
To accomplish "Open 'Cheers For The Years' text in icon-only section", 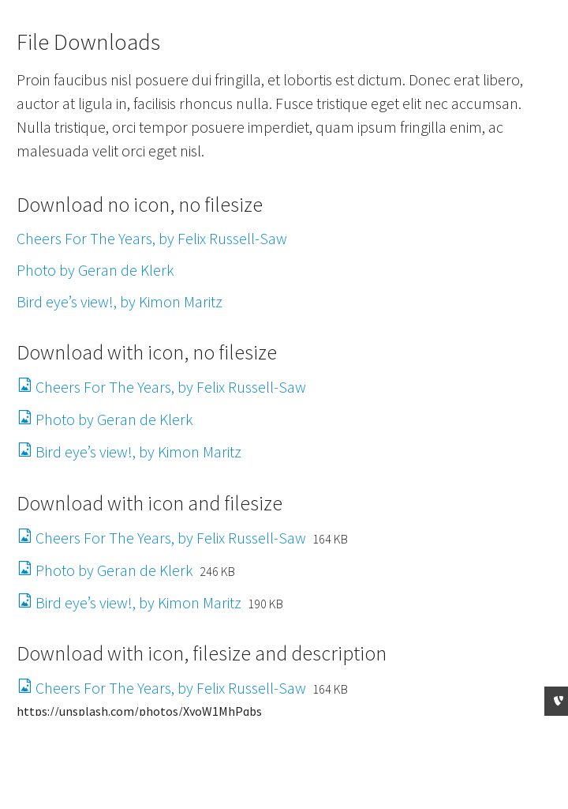I will click(170, 387).
